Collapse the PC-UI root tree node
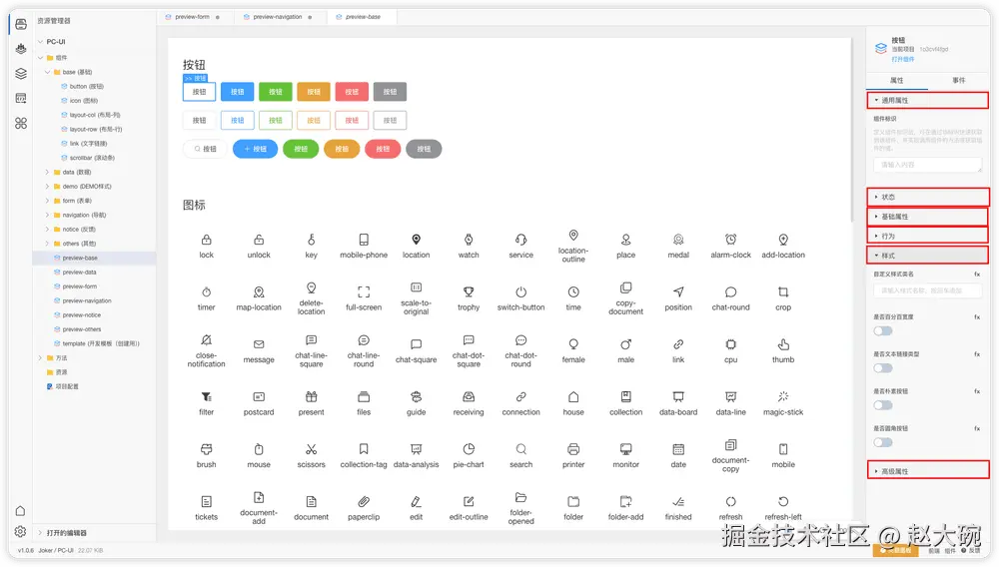This screenshot has height=567, width=999. tap(40, 42)
